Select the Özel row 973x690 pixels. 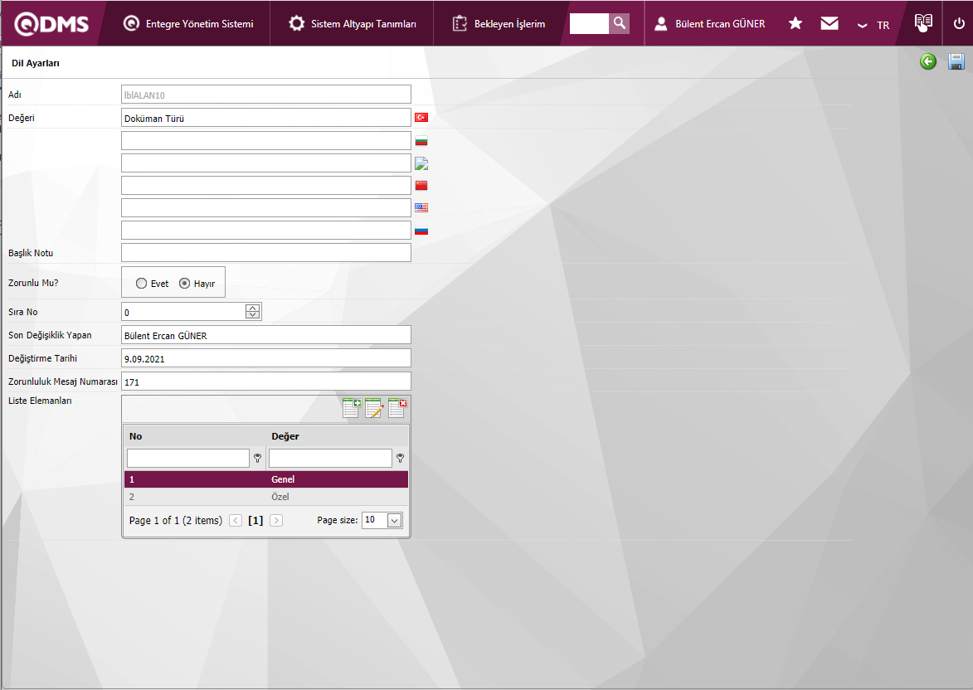(x=266, y=497)
